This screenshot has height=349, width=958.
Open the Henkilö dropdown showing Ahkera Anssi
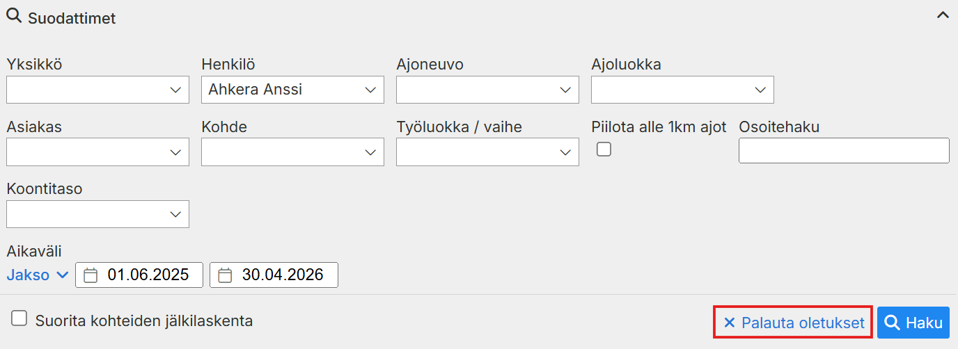tap(292, 90)
